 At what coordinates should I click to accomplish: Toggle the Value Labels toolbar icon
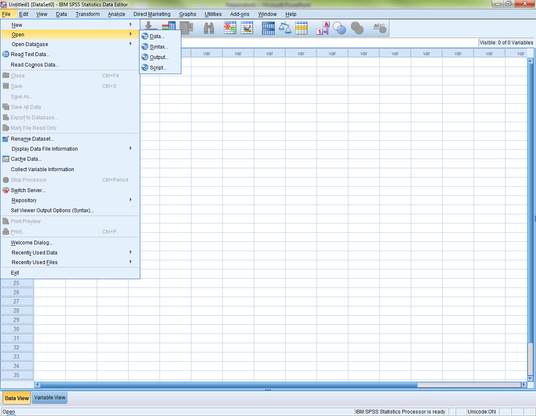click(323, 28)
